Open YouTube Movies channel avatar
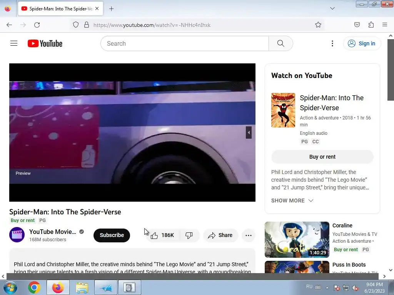Image resolution: width=394 pixels, height=295 pixels. click(x=17, y=235)
